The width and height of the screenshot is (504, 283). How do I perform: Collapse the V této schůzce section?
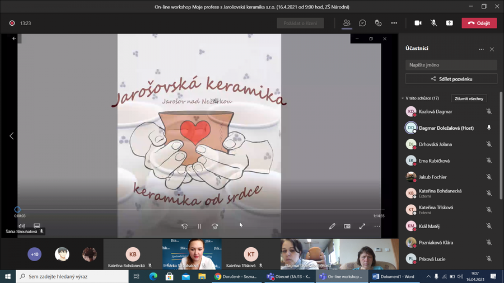tap(403, 98)
